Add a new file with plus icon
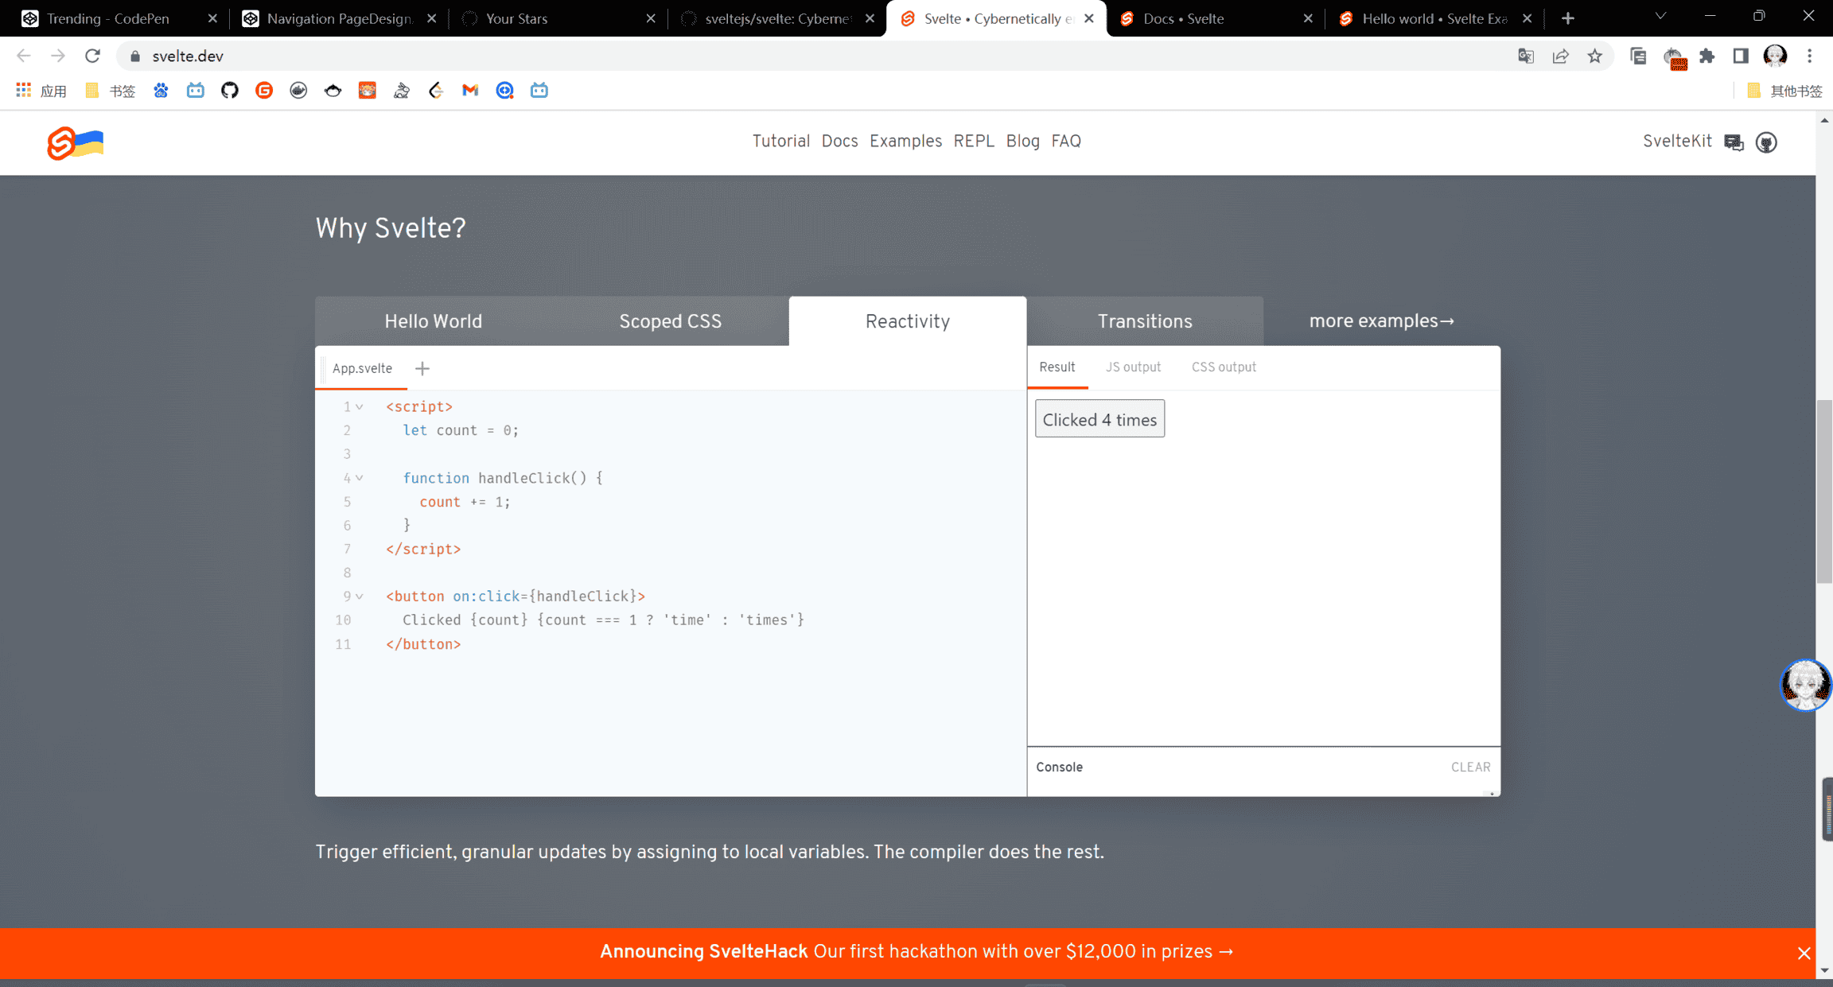The image size is (1833, 987). tap(422, 368)
